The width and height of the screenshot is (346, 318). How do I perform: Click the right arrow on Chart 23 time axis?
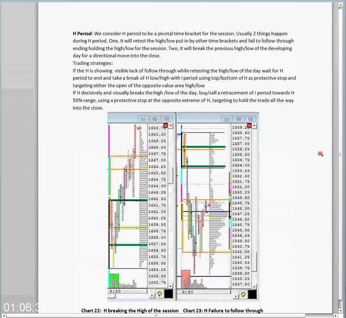[236, 296]
